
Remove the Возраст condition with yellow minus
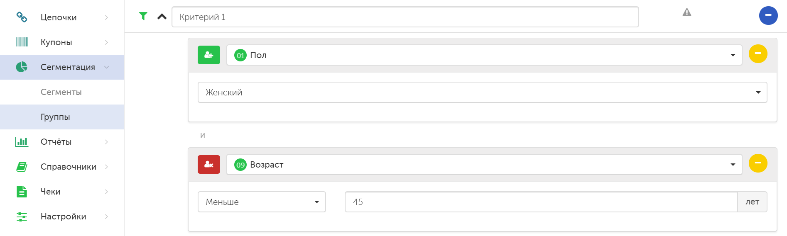click(758, 163)
